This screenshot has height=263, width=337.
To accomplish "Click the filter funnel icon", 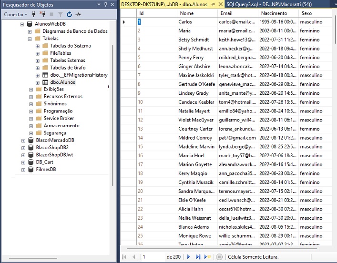I will point(61,14).
